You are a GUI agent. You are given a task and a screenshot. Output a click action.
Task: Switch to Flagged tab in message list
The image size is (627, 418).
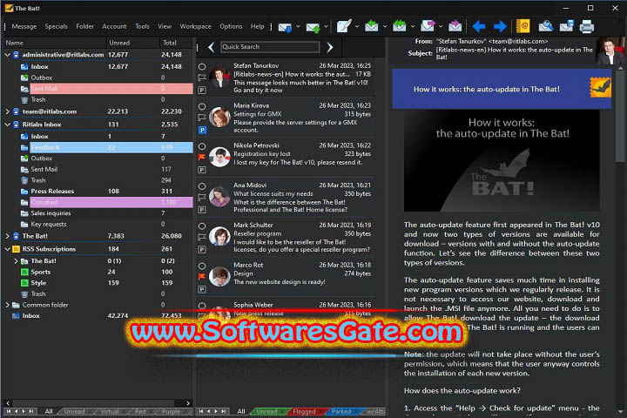click(304, 411)
